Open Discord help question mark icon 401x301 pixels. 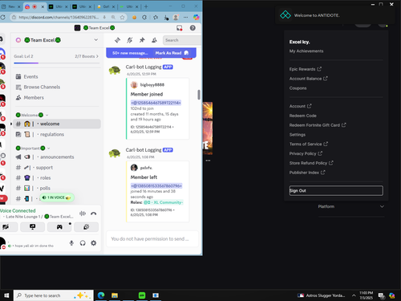click(192, 28)
